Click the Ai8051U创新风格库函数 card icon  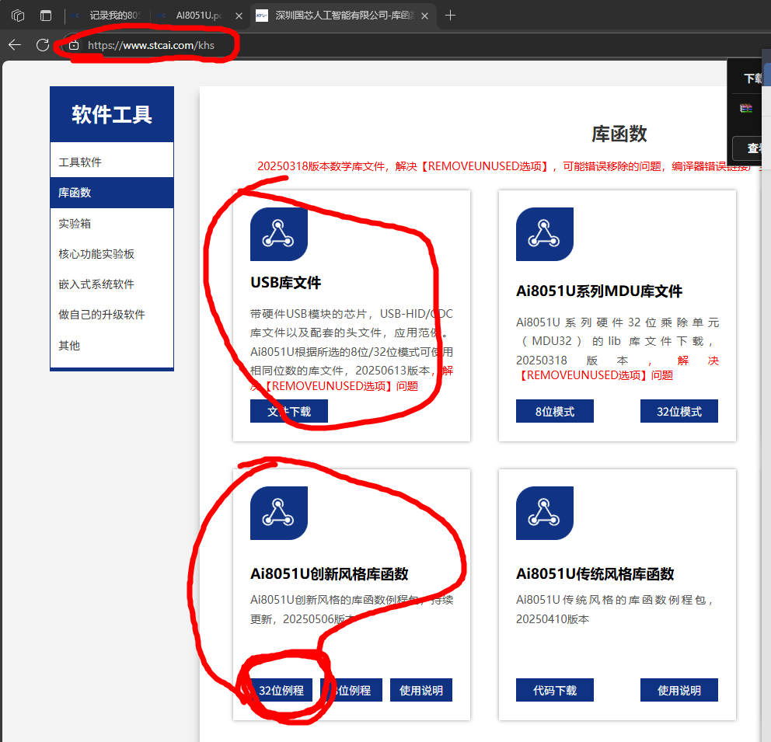(x=279, y=513)
